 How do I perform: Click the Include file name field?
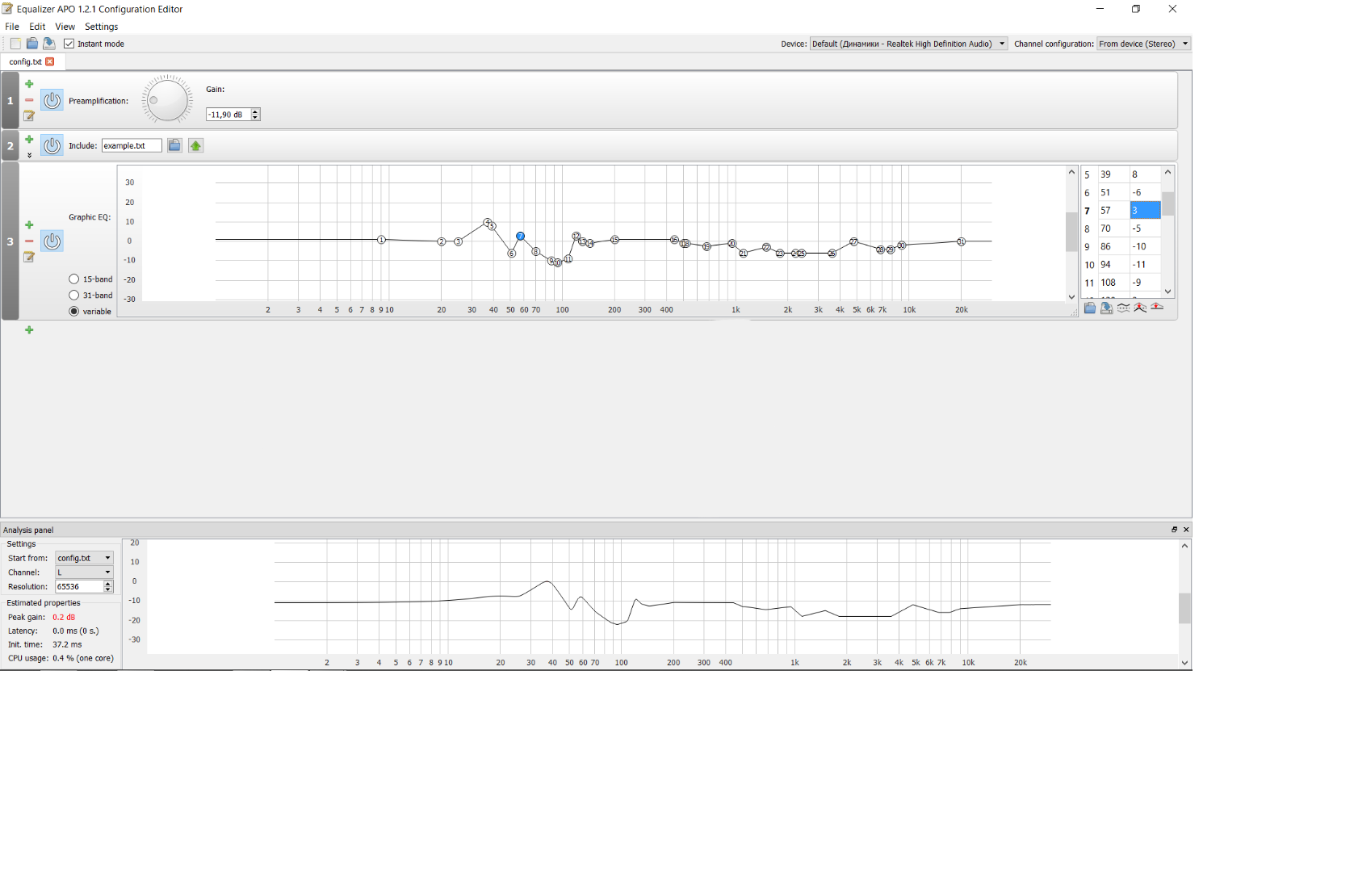[x=132, y=145]
